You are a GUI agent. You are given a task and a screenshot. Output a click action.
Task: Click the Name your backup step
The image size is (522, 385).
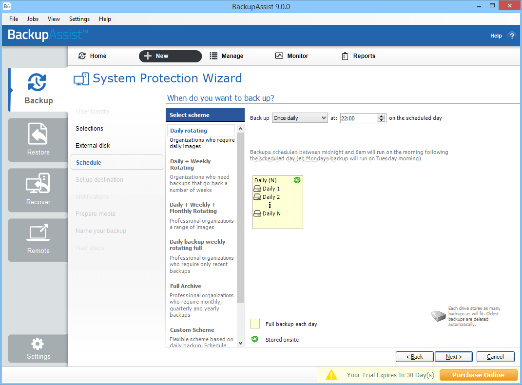coord(100,231)
